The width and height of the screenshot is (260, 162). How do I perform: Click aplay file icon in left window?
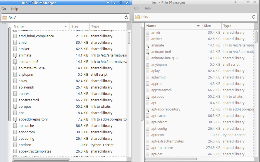pyautogui.click(x=15, y=81)
